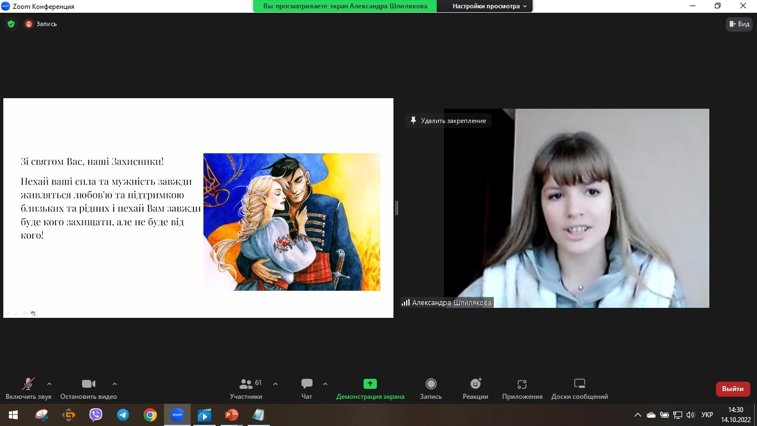The height and width of the screenshot is (426, 757).
Task: Expand the chat options arrow
Action: pyautogui.click(x=325, y=384)
